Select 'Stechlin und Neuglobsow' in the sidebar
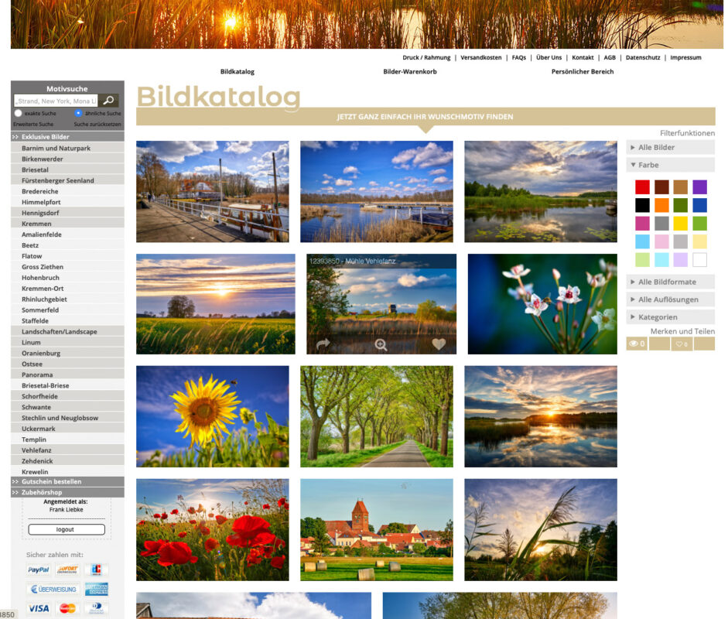728x619 pixels. (x=67, y=418)
